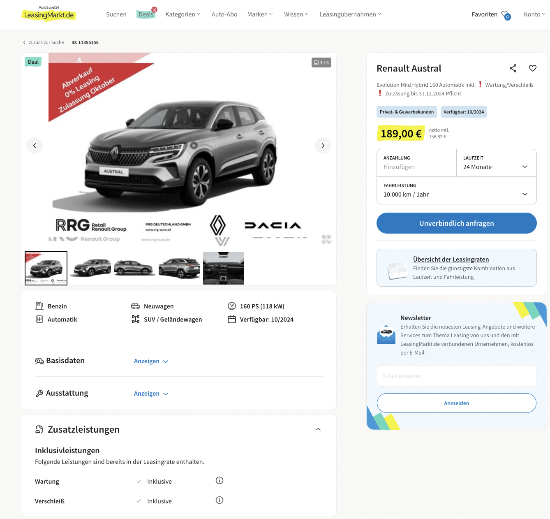Share this Renault Austral offer

[x=513, y=68]
